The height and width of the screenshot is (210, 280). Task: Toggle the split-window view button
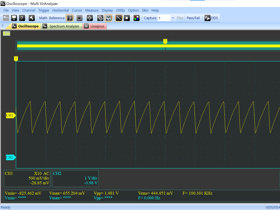tap(70, 18)
